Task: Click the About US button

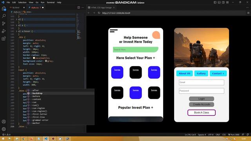Action: (x=184, y=73)
